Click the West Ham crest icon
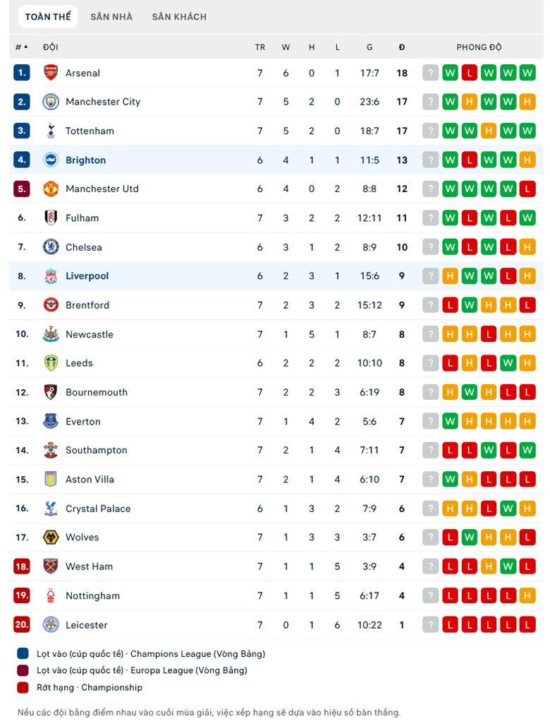Image resolution: width=550 pixels, height=724 pixels. (51, 566)
